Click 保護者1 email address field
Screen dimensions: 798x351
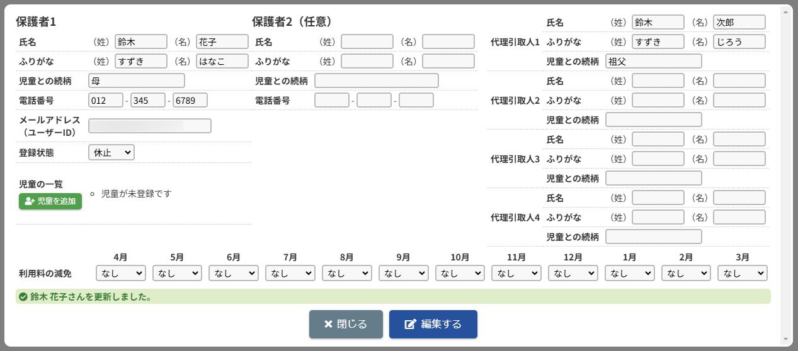(150, 126)
